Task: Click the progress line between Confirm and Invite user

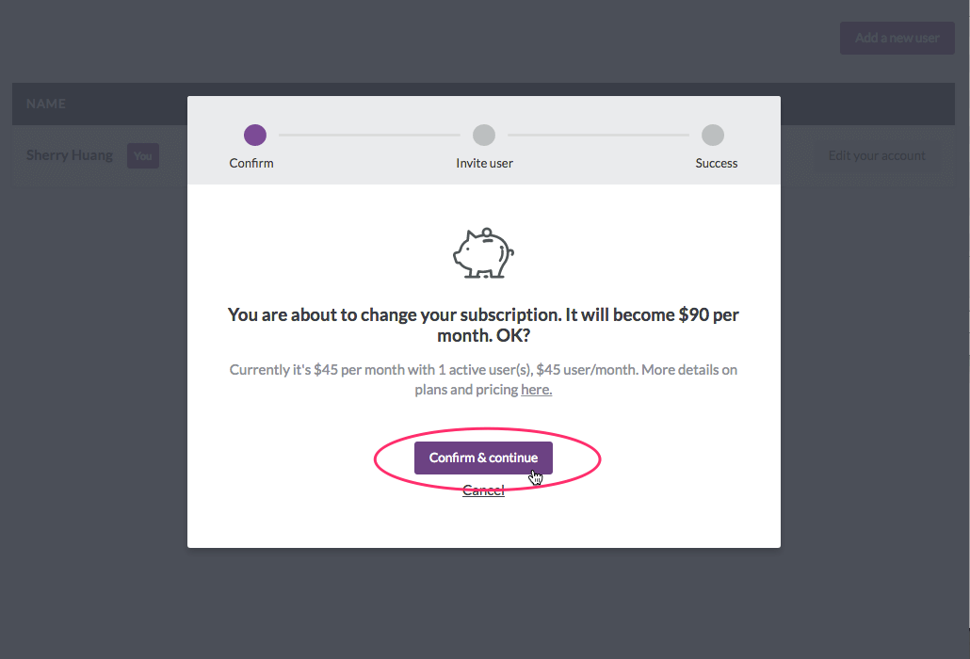Action: coord(369,135)
